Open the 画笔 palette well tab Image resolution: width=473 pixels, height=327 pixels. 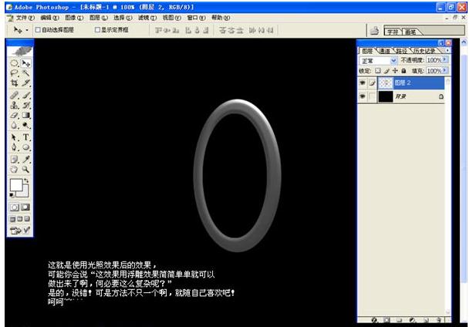click(410, 32)
